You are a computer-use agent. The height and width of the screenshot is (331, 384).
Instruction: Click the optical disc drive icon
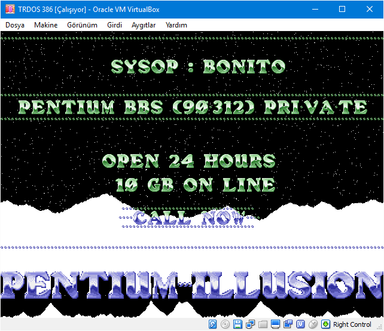pyautogui.click(x=225, y=324)
